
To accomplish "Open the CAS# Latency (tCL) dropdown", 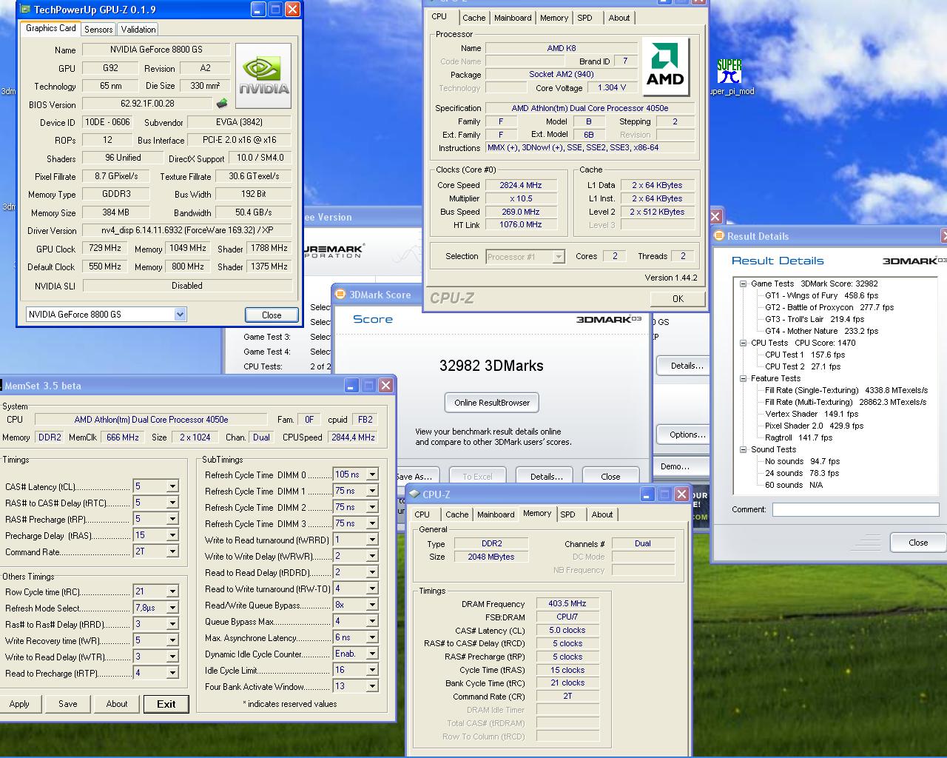I will [x=172, y=486].
